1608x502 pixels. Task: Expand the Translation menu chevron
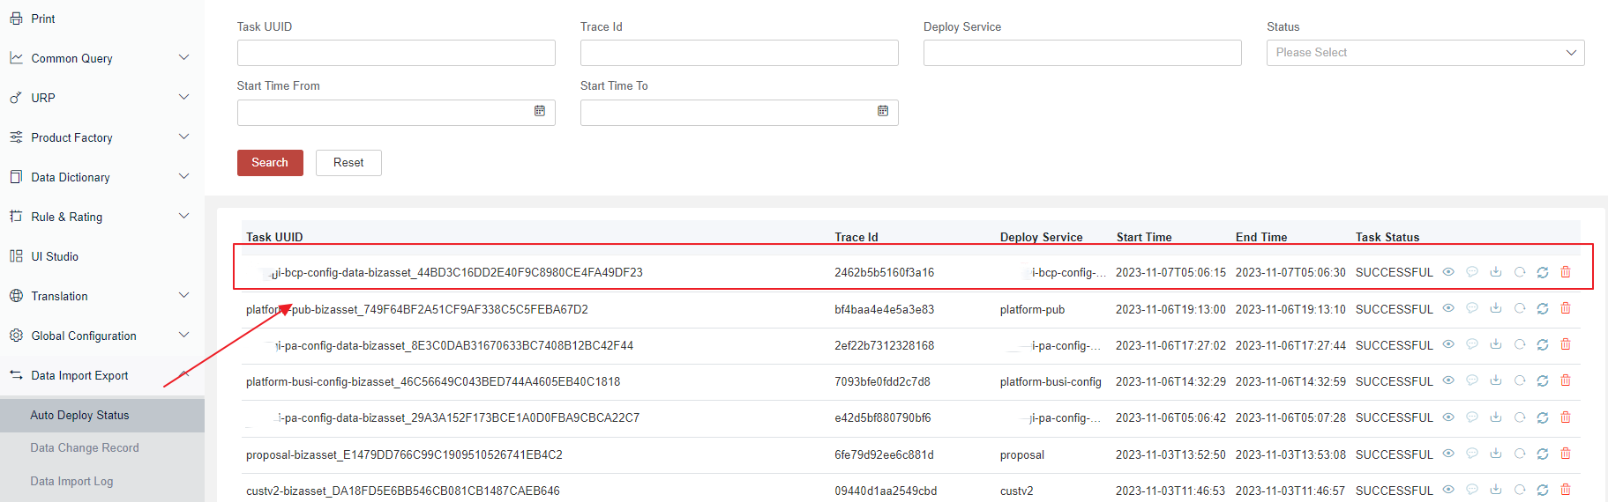183,296
